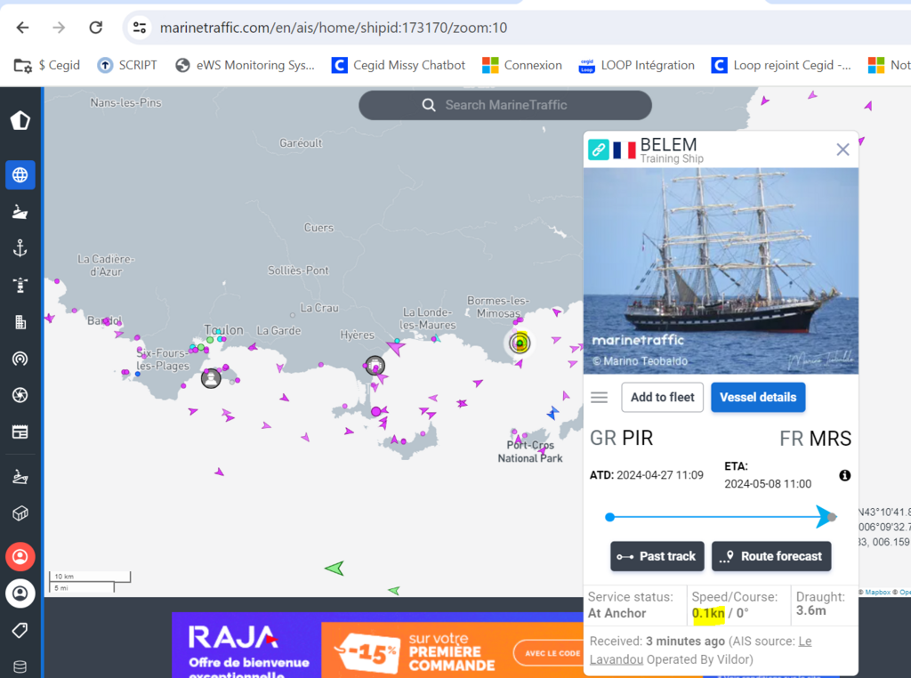This screenshot has width=911, height=678.
Task: Click the Mapbox attribution link
Action: click(877, 592)
